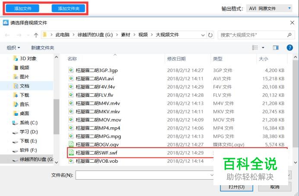This screenshot has height=196, width=299.
Task: Select file 枉凝眉二胡AVI.avi
Action: pos(176,79)
